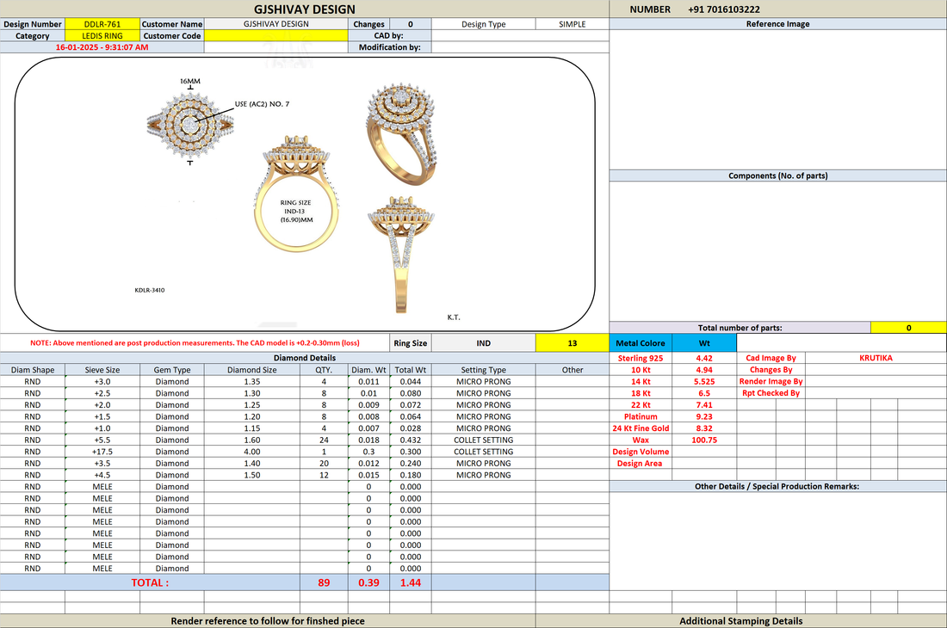The height and width of the screenshot is (628, 947).
Task: Click the Design Volume label
Action: (641, 452)
